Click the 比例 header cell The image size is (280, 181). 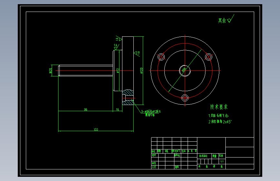[221, 156]
